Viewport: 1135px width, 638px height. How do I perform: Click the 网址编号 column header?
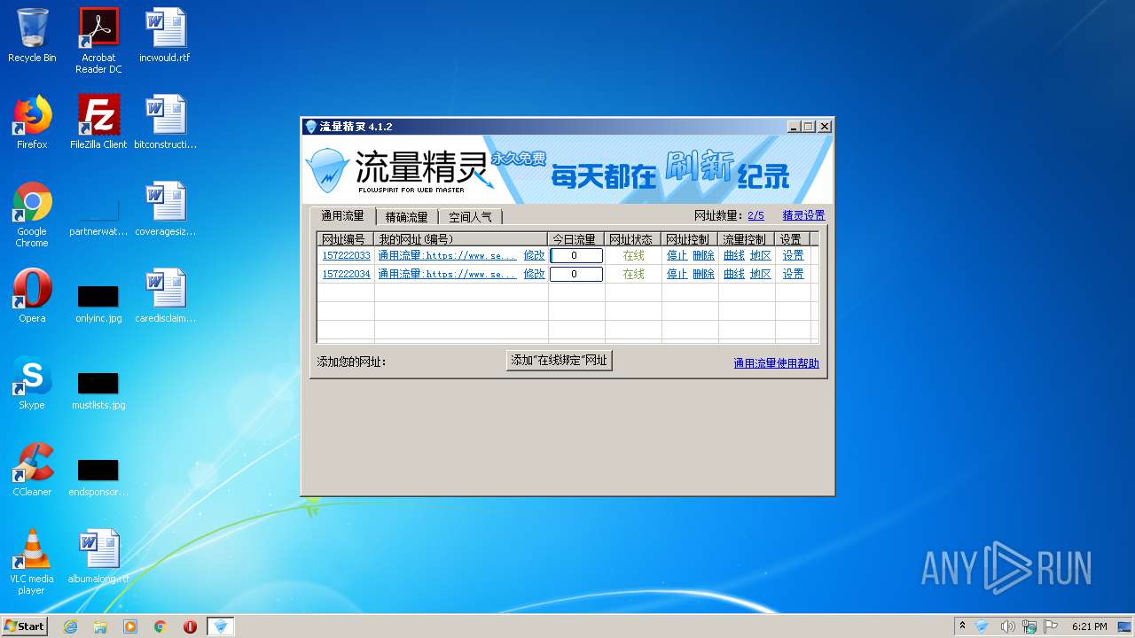click(x=346, y=239)
